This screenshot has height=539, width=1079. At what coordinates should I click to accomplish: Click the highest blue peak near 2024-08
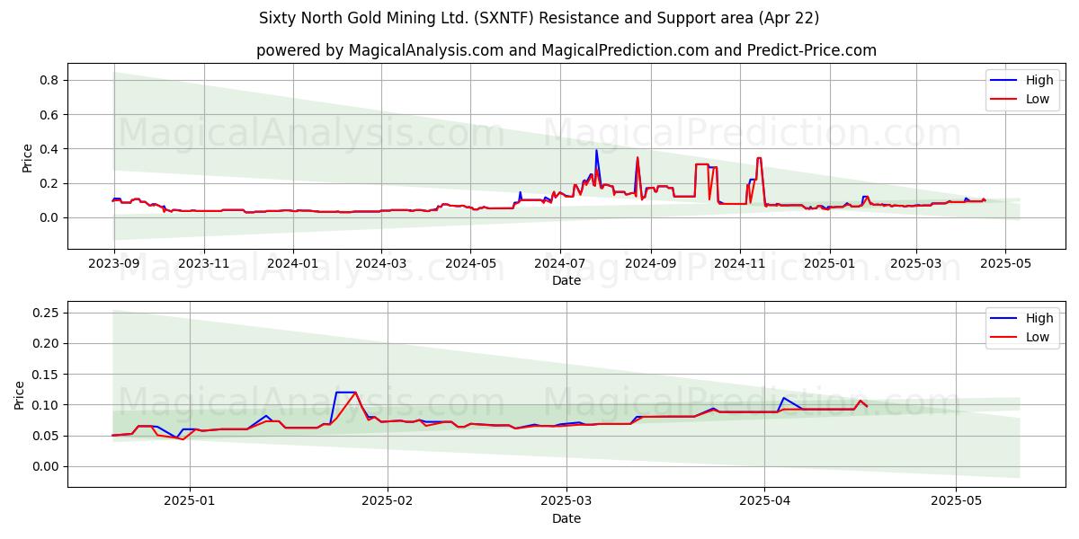point(596,151)
